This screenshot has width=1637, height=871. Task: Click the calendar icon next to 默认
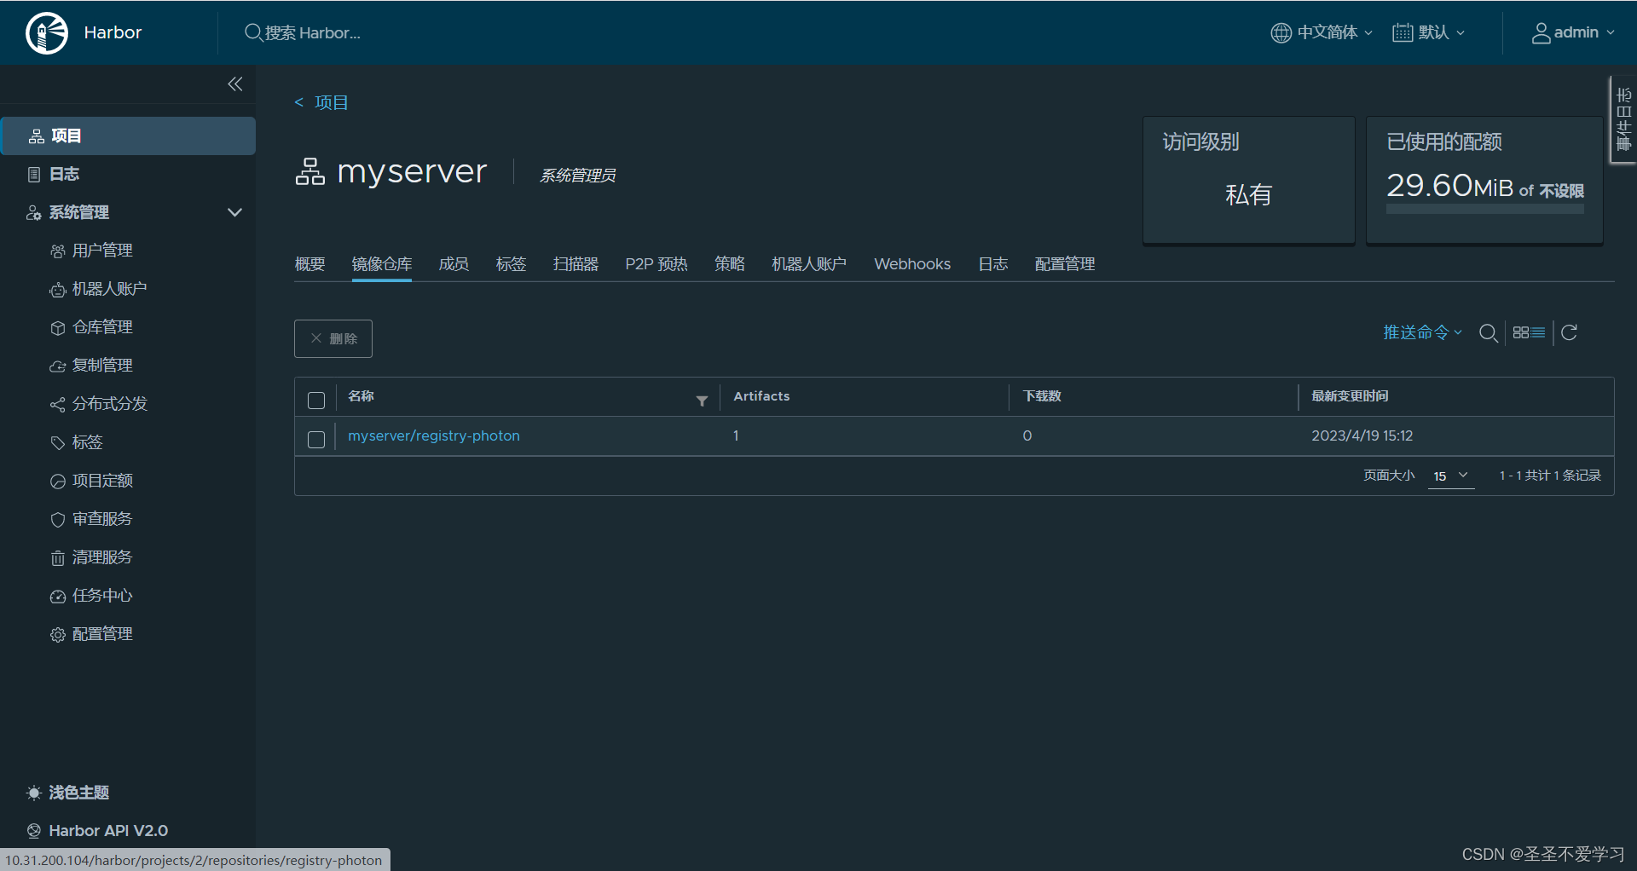[1402, 32]
